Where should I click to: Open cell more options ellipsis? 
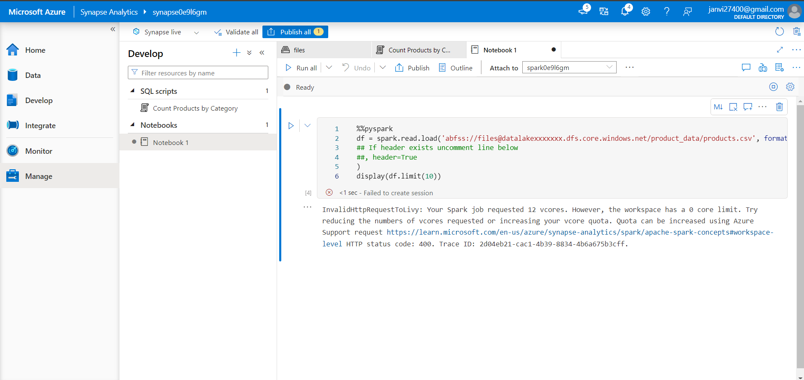(x=763, y=107)
